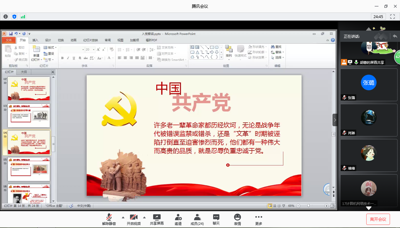400x228 pixels.
Task: Click the fit slide to window icon
Action: coord(332,206)
